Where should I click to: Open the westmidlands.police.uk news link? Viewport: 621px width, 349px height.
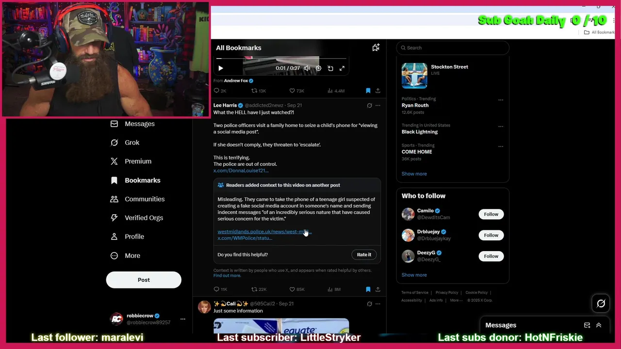click(264, 232)
